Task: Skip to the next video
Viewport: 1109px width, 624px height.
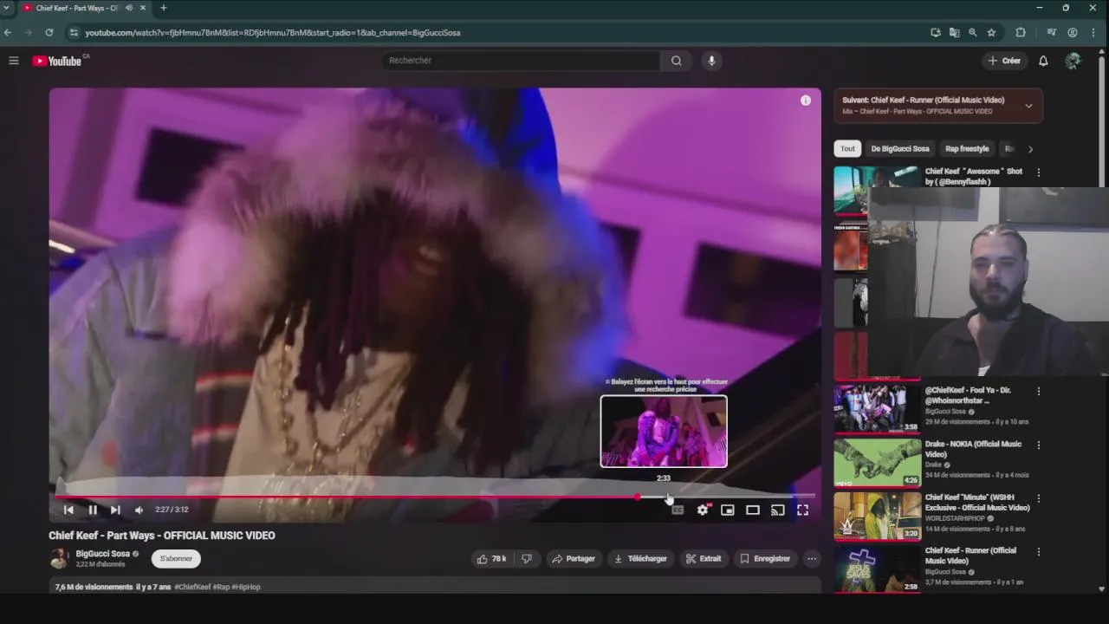Action: click(115, 510)
